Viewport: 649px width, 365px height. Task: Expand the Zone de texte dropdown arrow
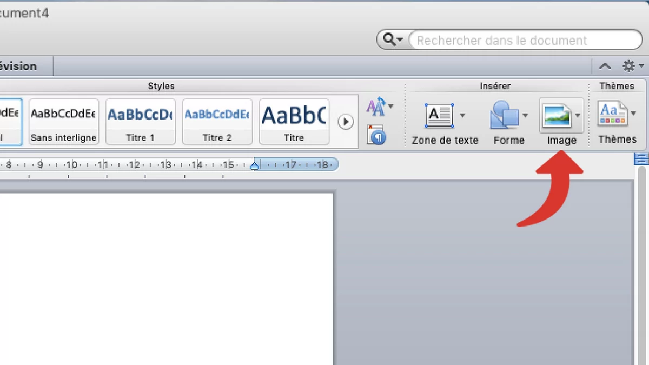click(x=462, y=115)
